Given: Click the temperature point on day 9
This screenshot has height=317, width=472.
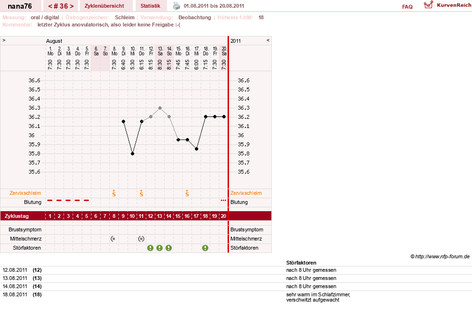Looking at the screenshot, I should 124,121.
